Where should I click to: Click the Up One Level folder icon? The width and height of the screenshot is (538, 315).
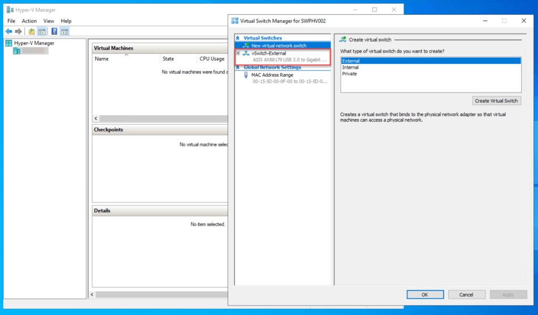[32, 32]
